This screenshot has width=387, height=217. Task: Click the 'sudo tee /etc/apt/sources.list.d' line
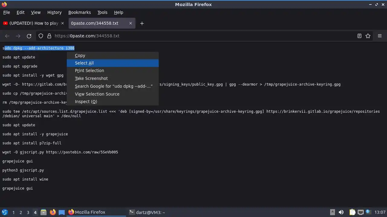191,114
